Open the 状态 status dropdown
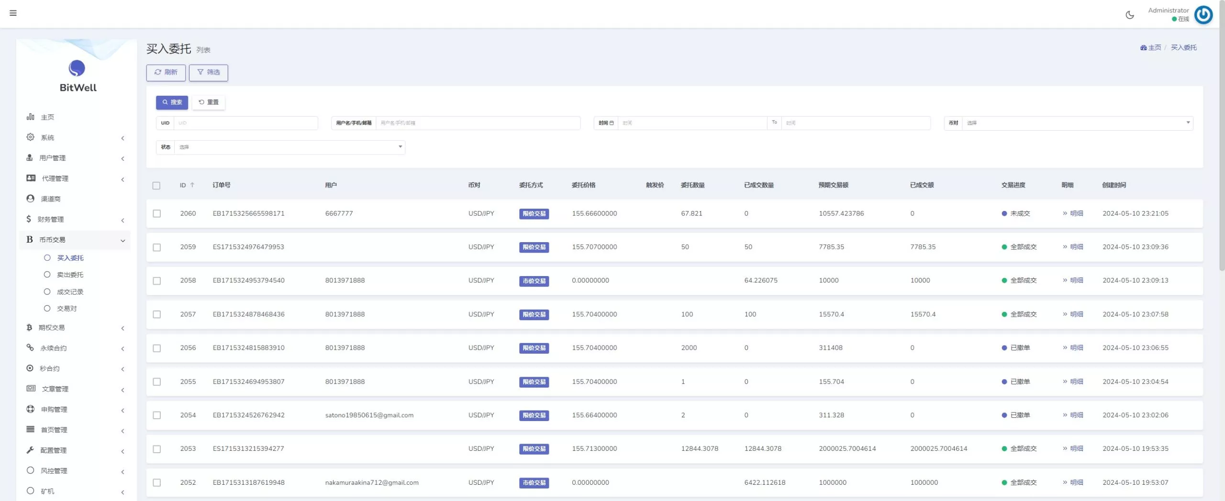Screen dimensions: 1225x501 pos(290,147)
